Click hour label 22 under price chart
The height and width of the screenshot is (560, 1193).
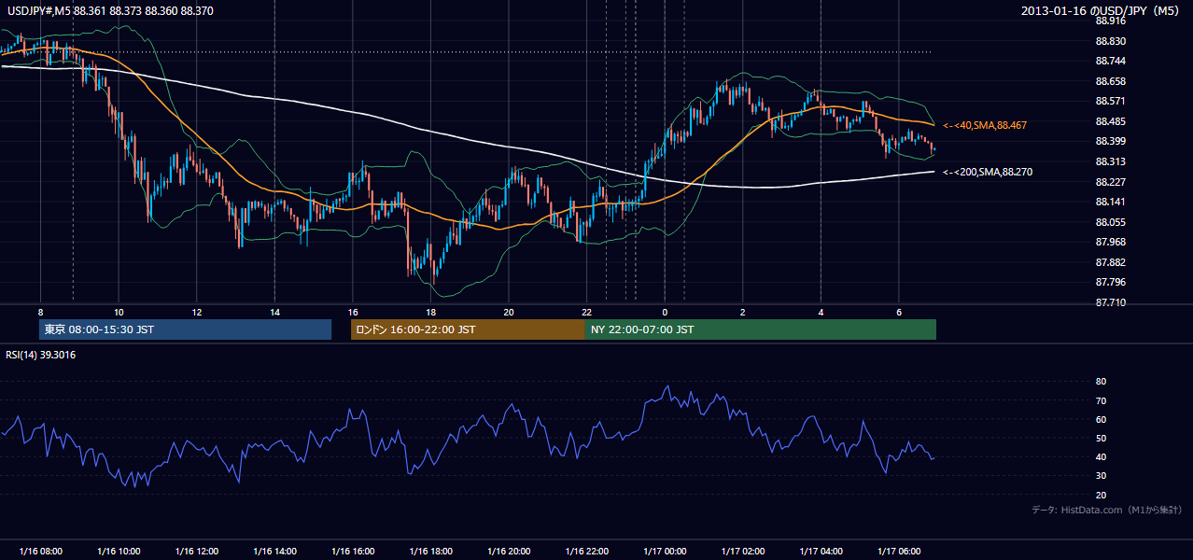586,312
